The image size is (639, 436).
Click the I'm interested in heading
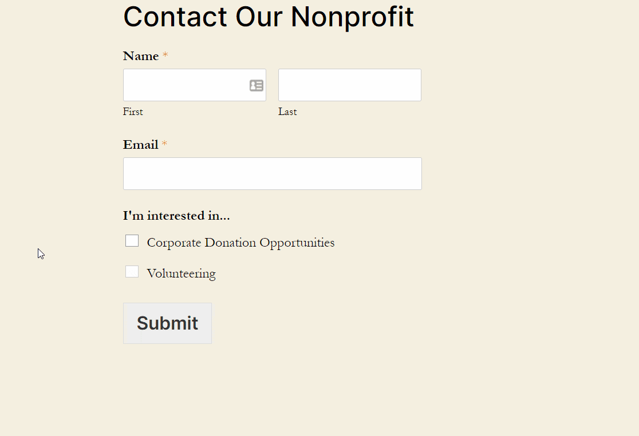pyautogui.click(x=176, y=216)
